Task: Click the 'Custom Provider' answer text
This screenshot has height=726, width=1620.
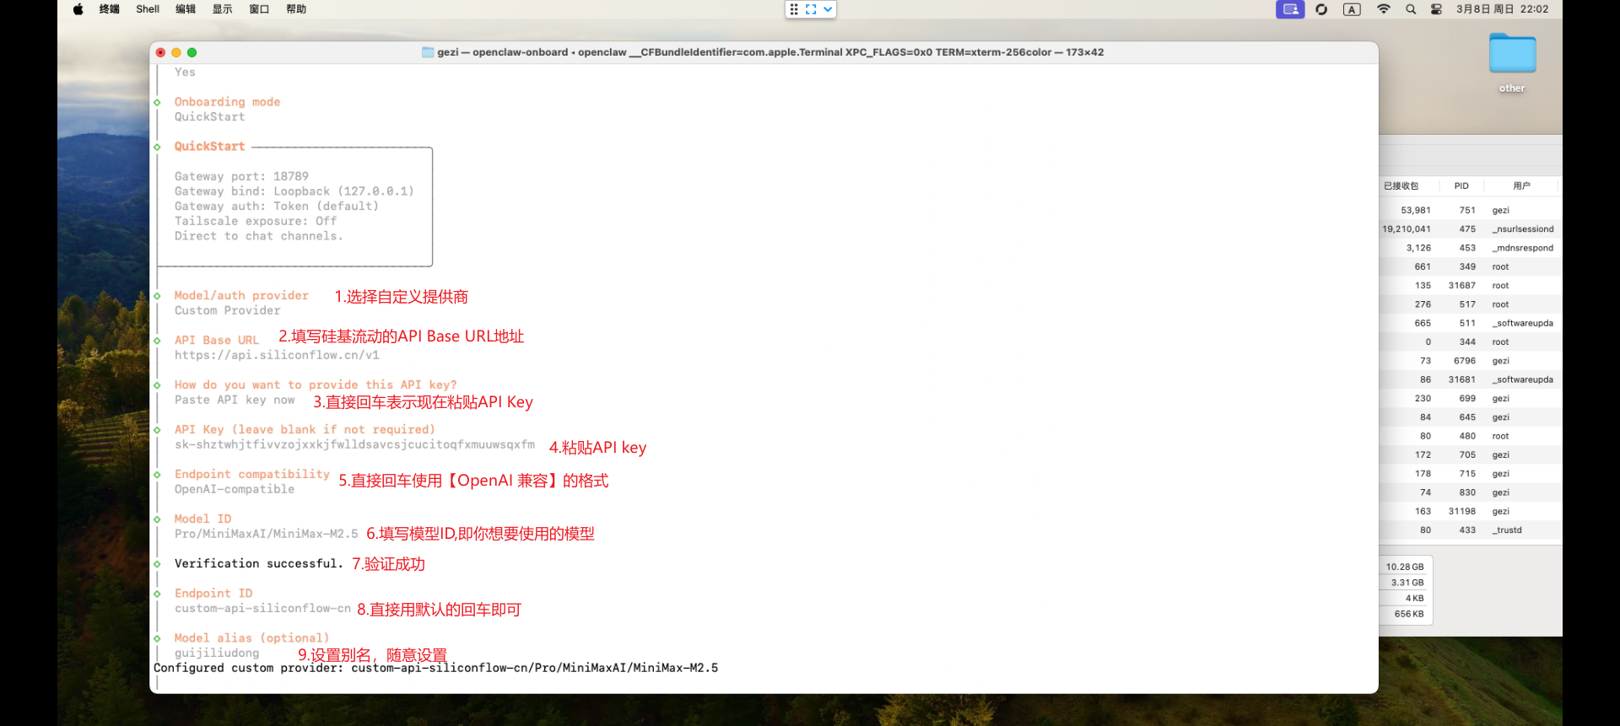Action: point(227,310)
